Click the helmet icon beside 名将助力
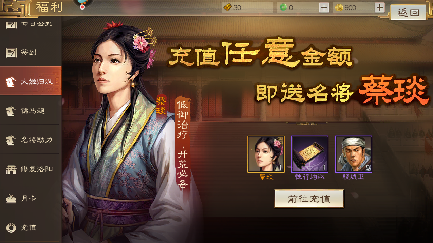Screen dimensions: 433x243 click(11, 140)
